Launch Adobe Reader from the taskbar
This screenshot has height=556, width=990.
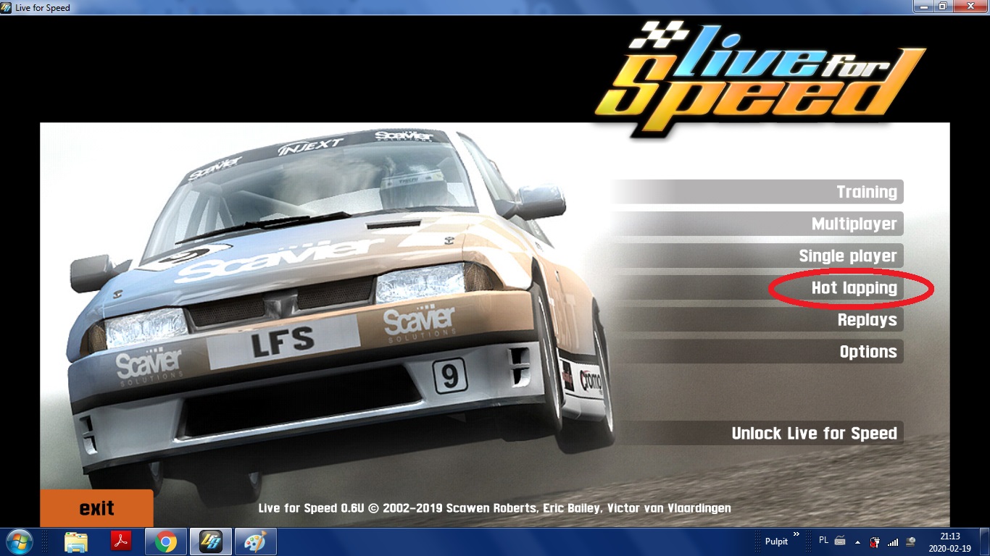pos(120,542)
